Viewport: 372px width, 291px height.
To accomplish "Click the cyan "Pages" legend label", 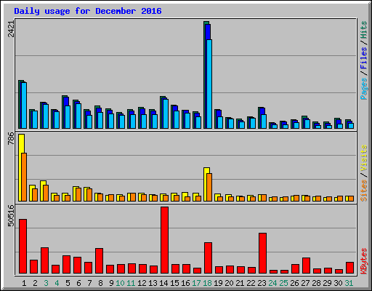I will point(363,89).
